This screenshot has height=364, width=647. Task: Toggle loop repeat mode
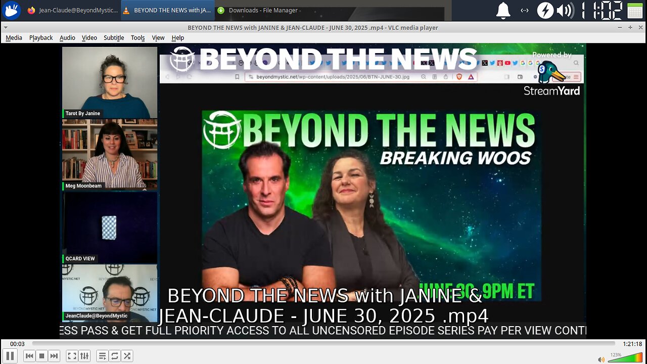pyautogui.click(x=115, y=356)
